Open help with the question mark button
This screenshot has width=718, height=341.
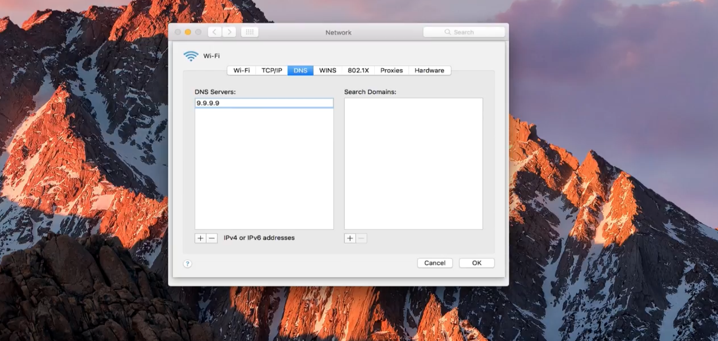(188, 264)
